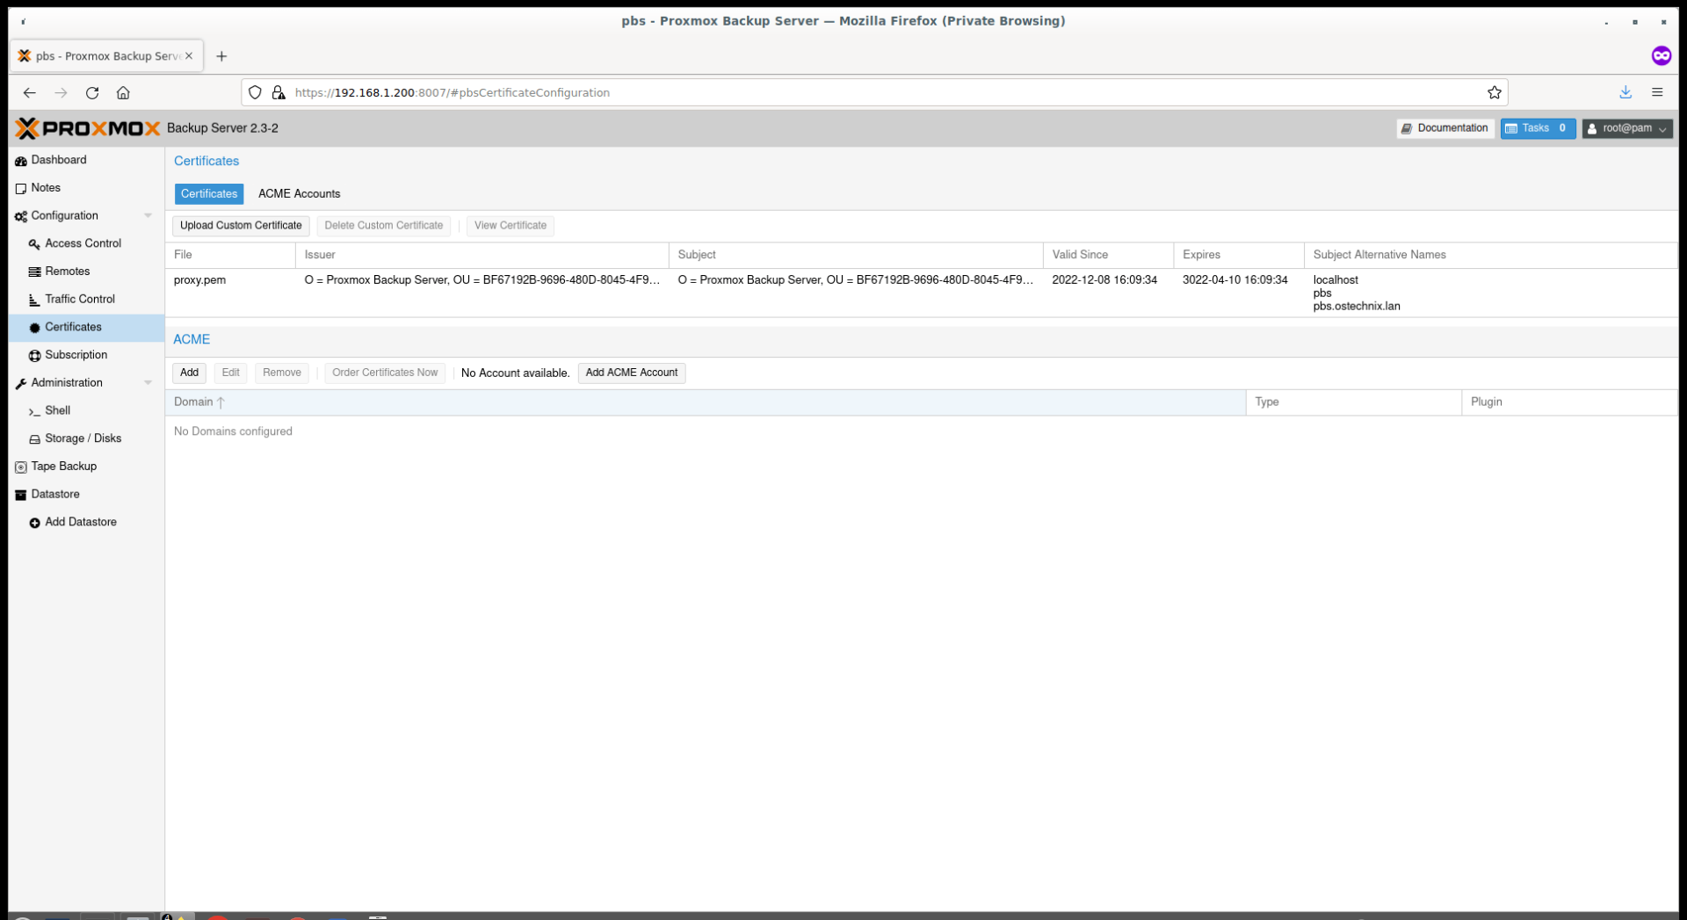Click the Tape Backup icon
This screenshot has width=1687, height=920.
point(21,467)
